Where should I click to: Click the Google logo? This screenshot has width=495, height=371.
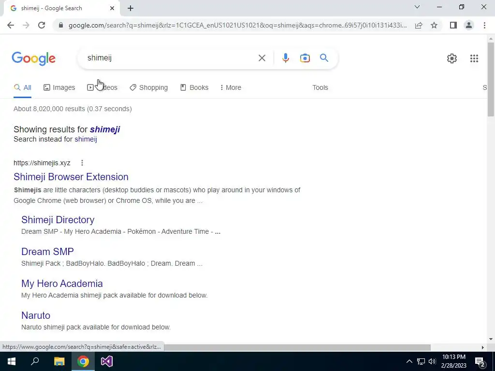pyautogui.click(x=33, y=58)
